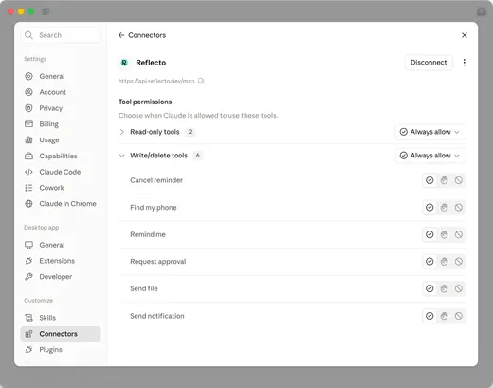Select Billing in the sidebar

point(61,124)
